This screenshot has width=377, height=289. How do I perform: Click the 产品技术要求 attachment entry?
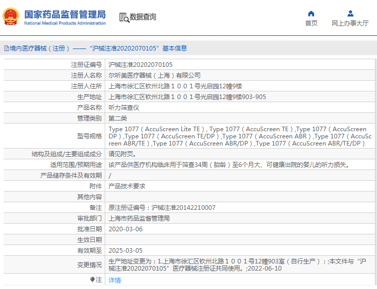[127, 186]
